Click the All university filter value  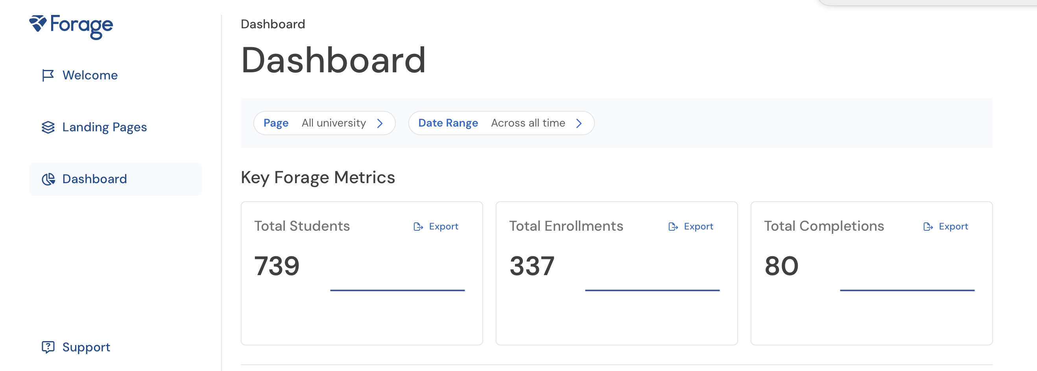(x=334, y=123)
